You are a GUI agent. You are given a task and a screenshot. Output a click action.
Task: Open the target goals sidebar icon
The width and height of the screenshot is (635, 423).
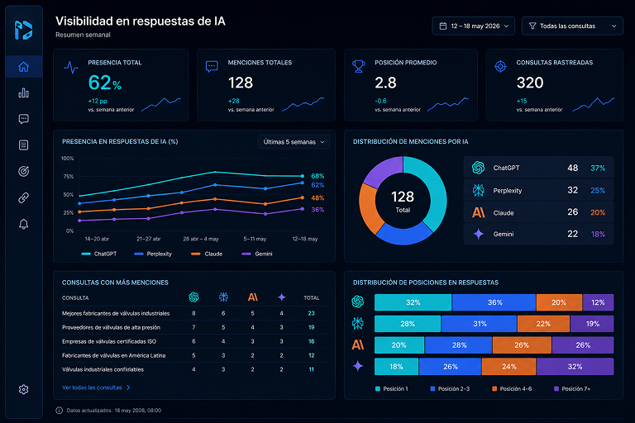(x=23, y=171)
